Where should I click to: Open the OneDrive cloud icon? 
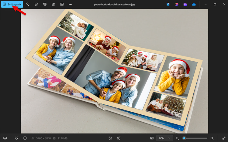pyautogui.click(x=194, y=4)
